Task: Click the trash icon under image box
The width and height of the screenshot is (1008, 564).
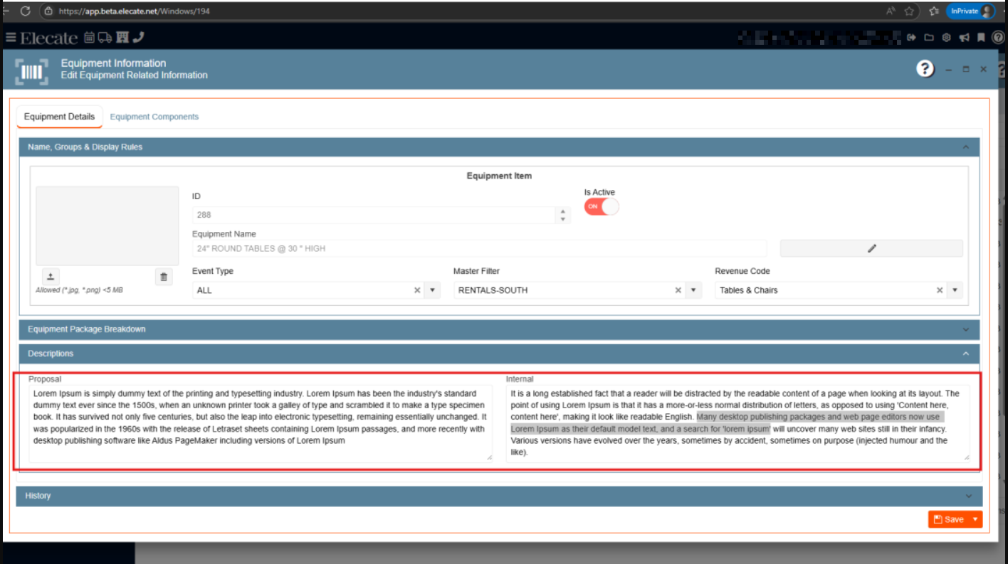Action: click(164, 277)
